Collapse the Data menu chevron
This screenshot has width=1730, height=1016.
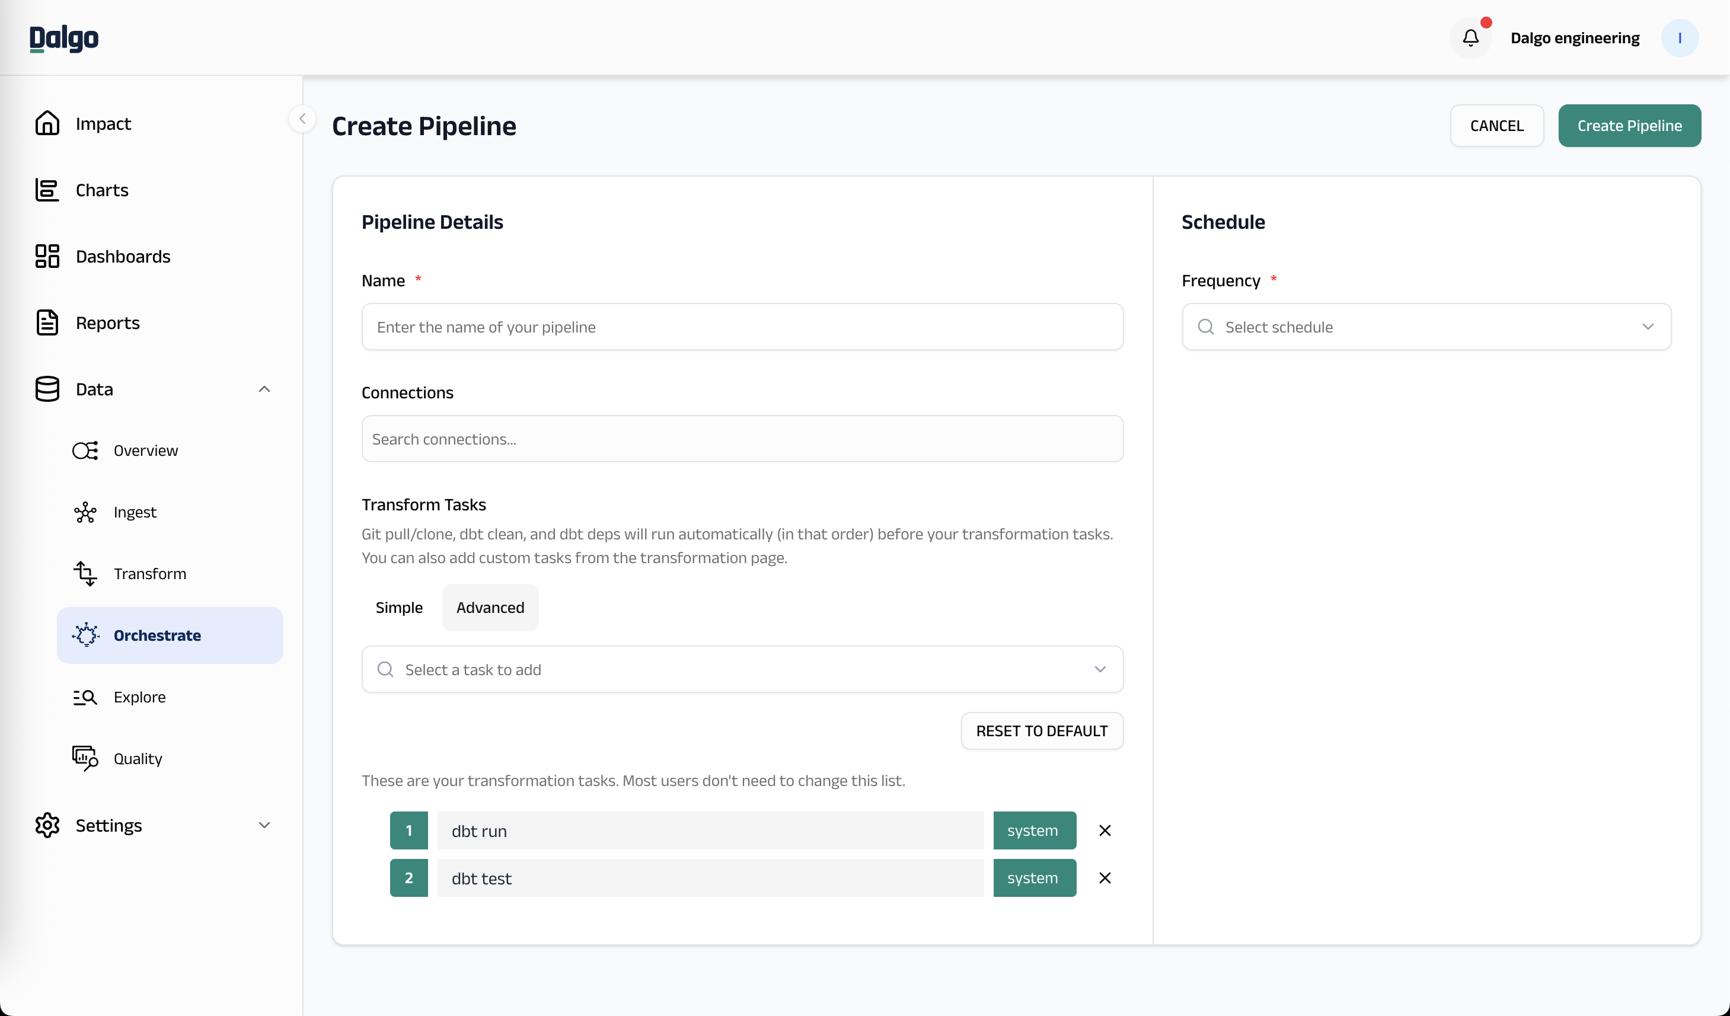point(264,389)
